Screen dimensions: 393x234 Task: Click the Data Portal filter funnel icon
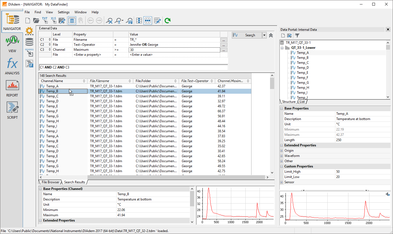tap(297, 35)
